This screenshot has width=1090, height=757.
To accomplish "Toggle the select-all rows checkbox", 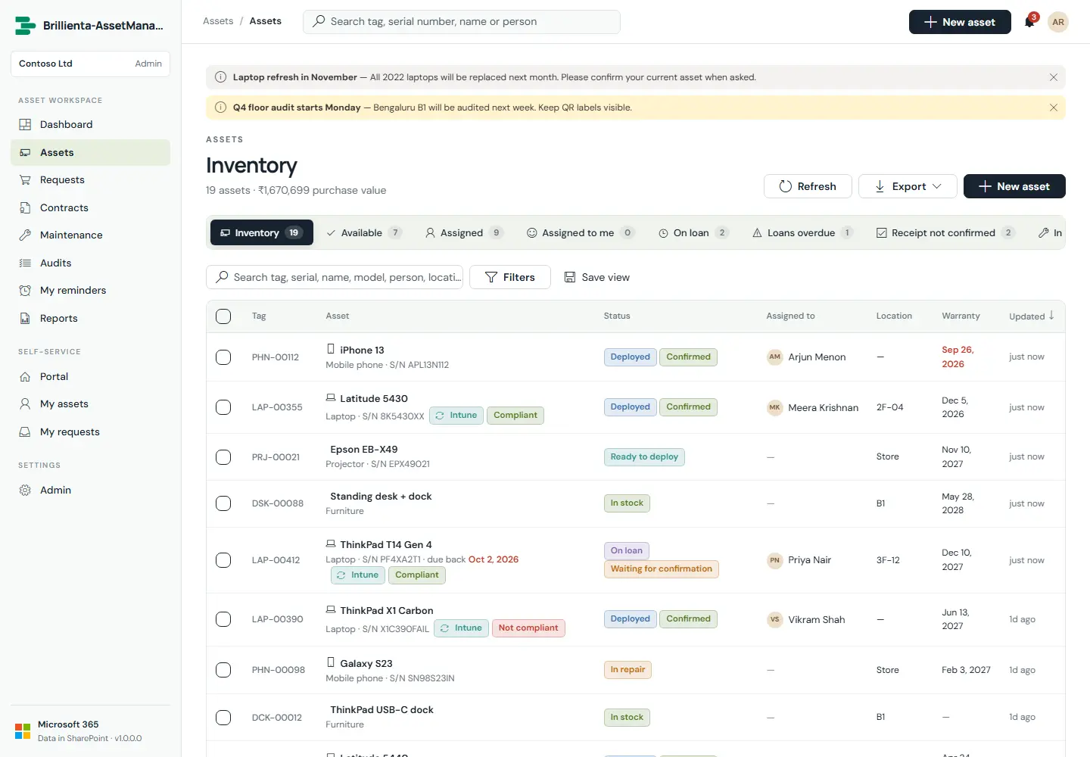I will [223, 316].
